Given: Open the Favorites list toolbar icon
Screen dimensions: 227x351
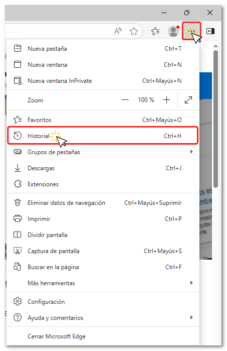Looking at the screenshot, I should 155,31.
